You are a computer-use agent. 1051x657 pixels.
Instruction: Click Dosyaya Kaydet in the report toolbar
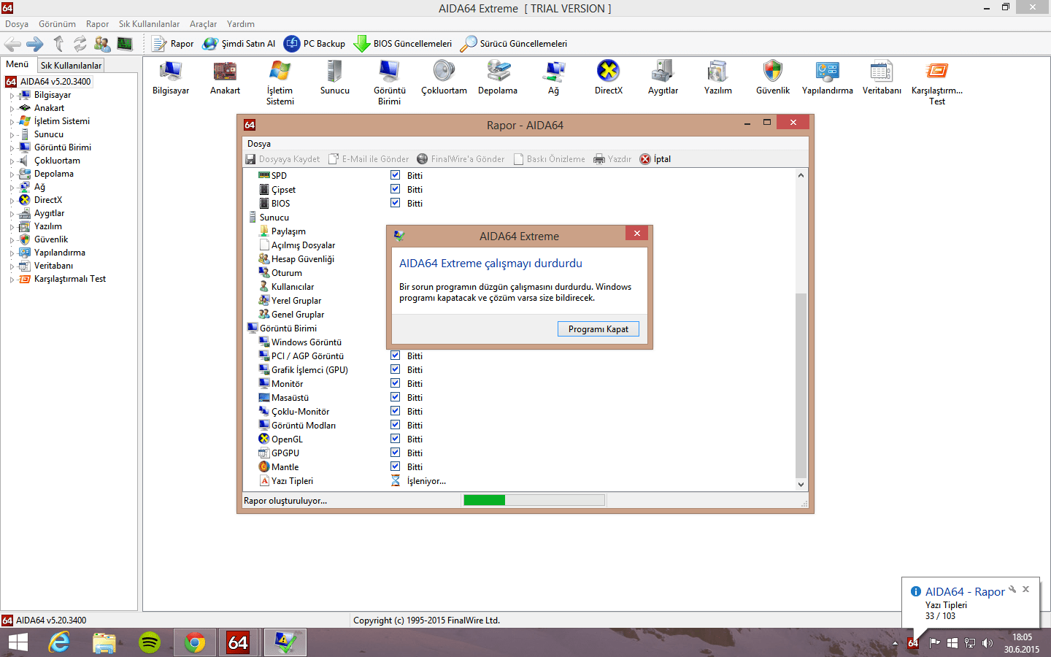[283, 159]
